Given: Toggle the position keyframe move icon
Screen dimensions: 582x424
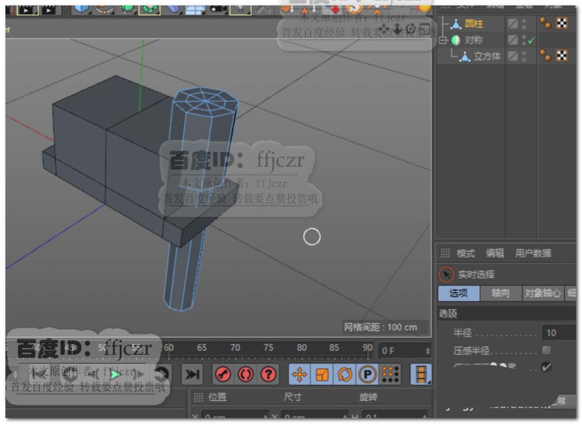Looking at the screenshot, I should click(300, 375).
